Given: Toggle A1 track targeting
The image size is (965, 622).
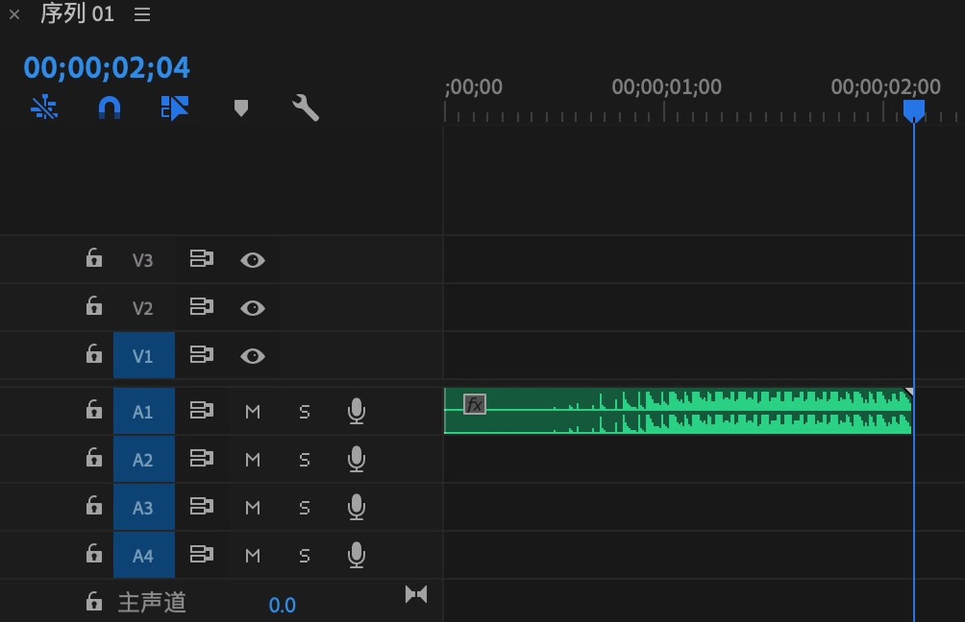Looking at the screenshot, I should [x=143, y=412].
